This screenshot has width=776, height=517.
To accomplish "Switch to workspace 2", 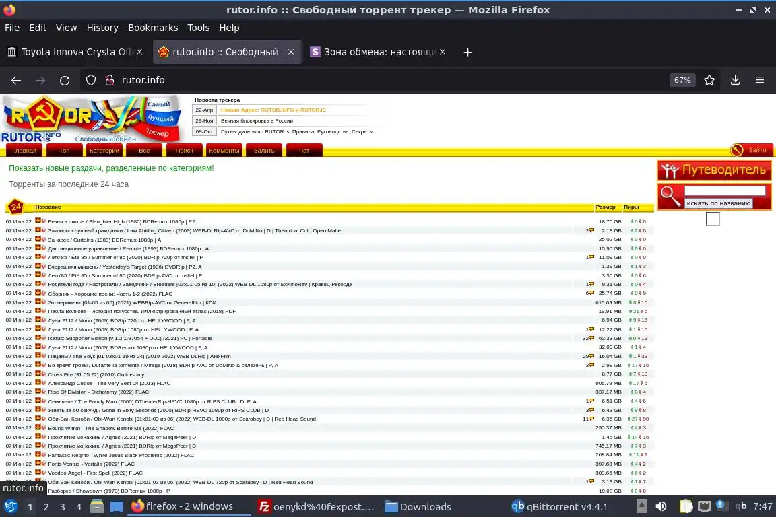I will (x=46, y=507).
